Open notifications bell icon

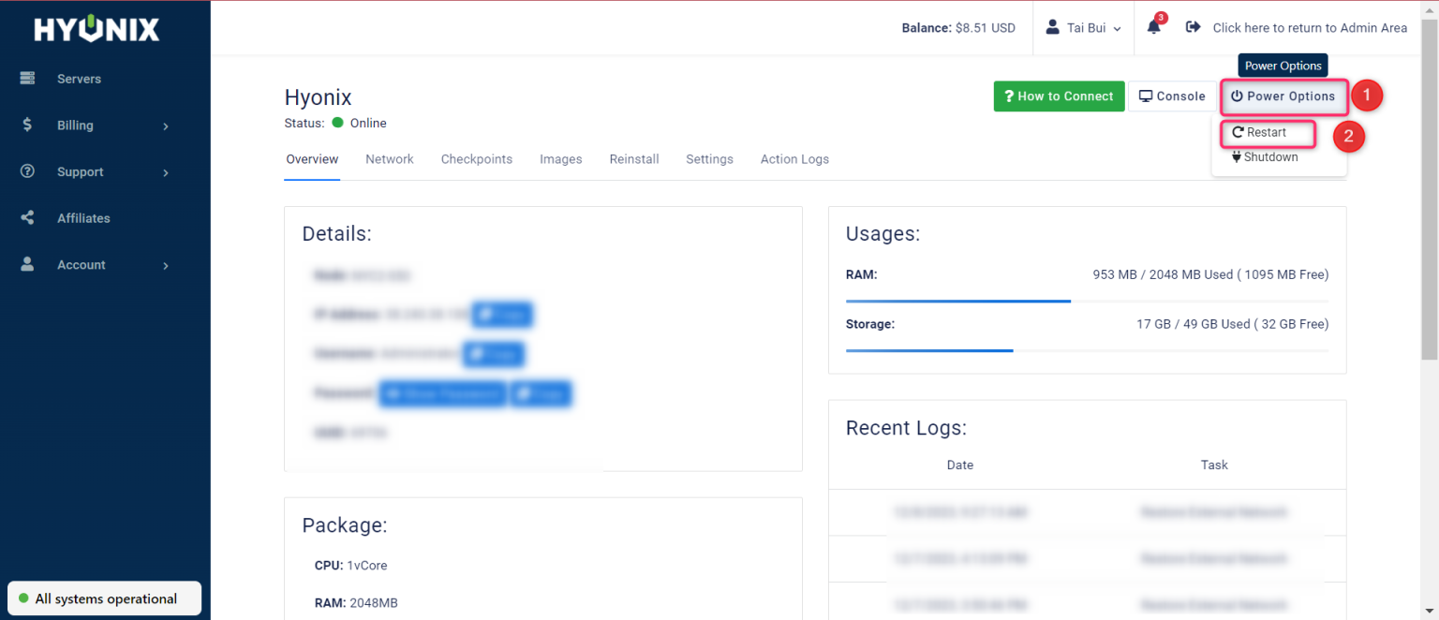click(1154, 27)
